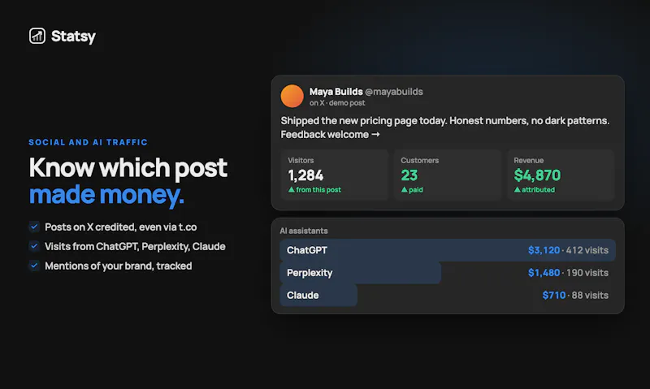Viewport: 650px width, 389px height.
Task: Click the 'Feedback welcome' arrow icon
Action: click(375, 134)
